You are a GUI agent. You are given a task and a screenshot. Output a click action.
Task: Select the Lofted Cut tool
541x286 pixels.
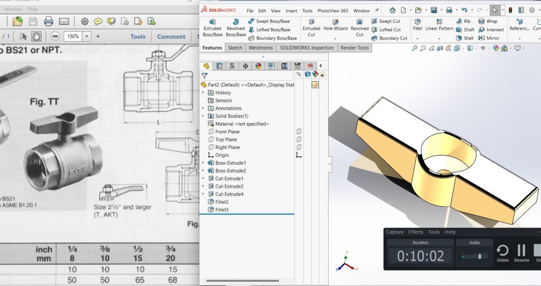[386, 30]
